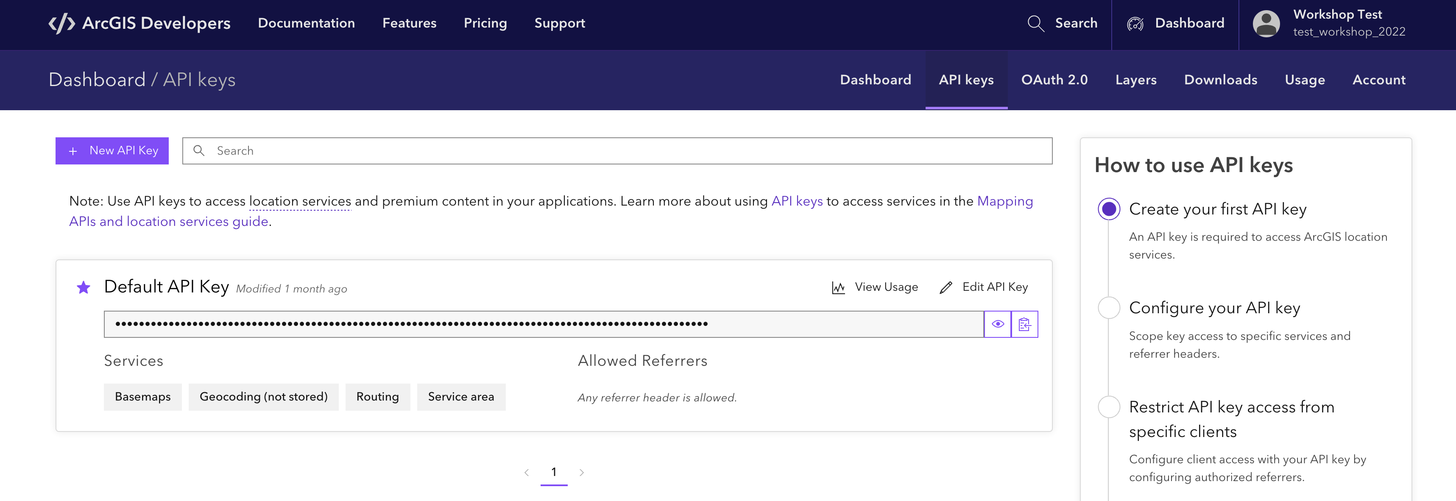This screenshot has height=501, width=1456.
Task: Open the user avatar profile icon
Action: tap(1266, 24)
